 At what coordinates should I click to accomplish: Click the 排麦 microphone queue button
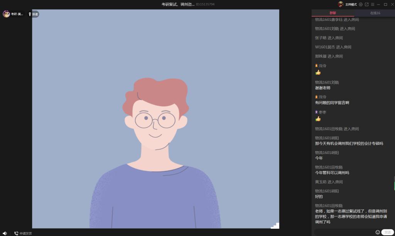[x=34, y=14]
